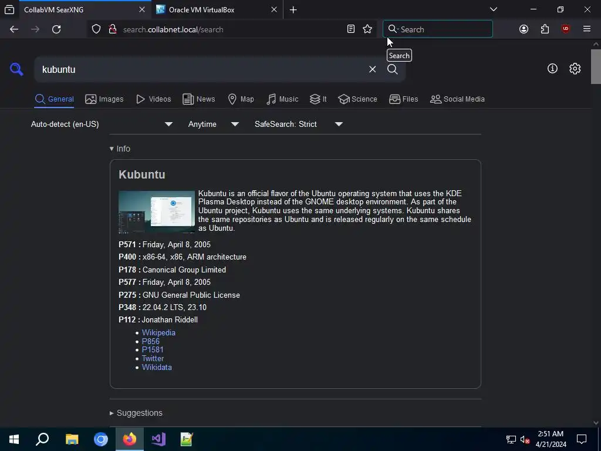Viewport: 601px width, 451px height.
Task: Clear the kubuntu search query with the X
Action: click(x=372, y=69)
